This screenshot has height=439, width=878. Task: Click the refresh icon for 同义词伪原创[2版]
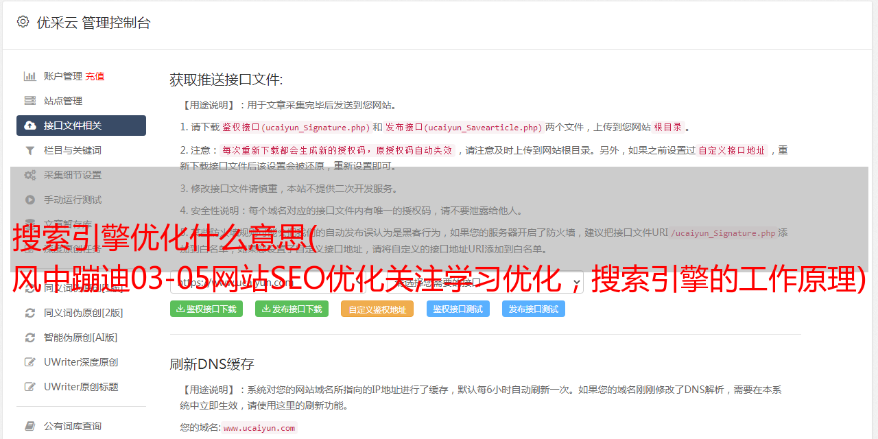[30, 313]
